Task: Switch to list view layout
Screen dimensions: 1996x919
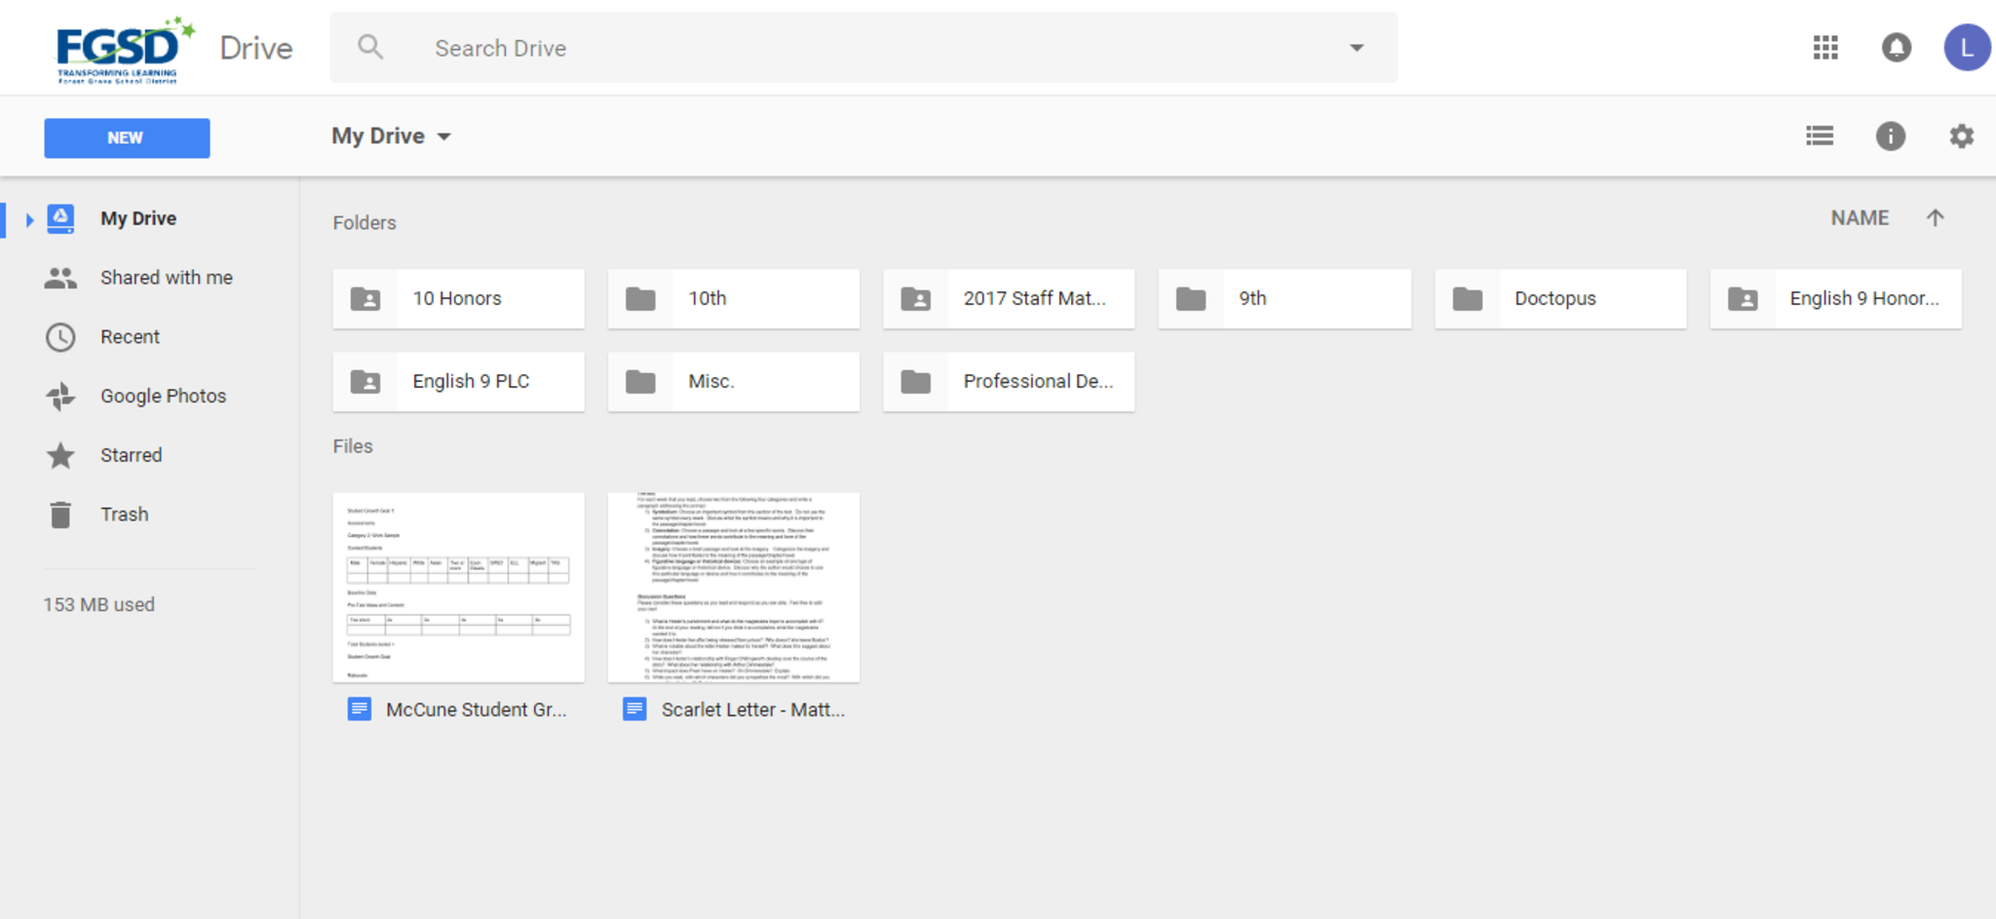Action: [1820, 136]
